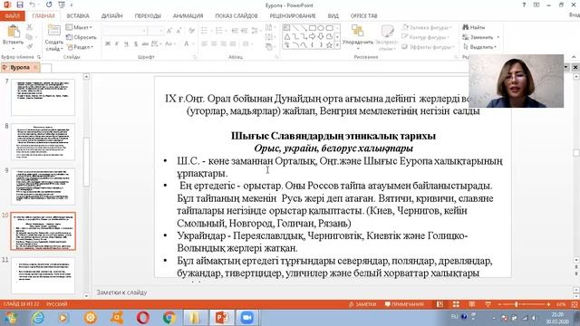The image size is (580, 326).
Task: Select slide 9 thumbnail
Action: (x=43, y=187)
